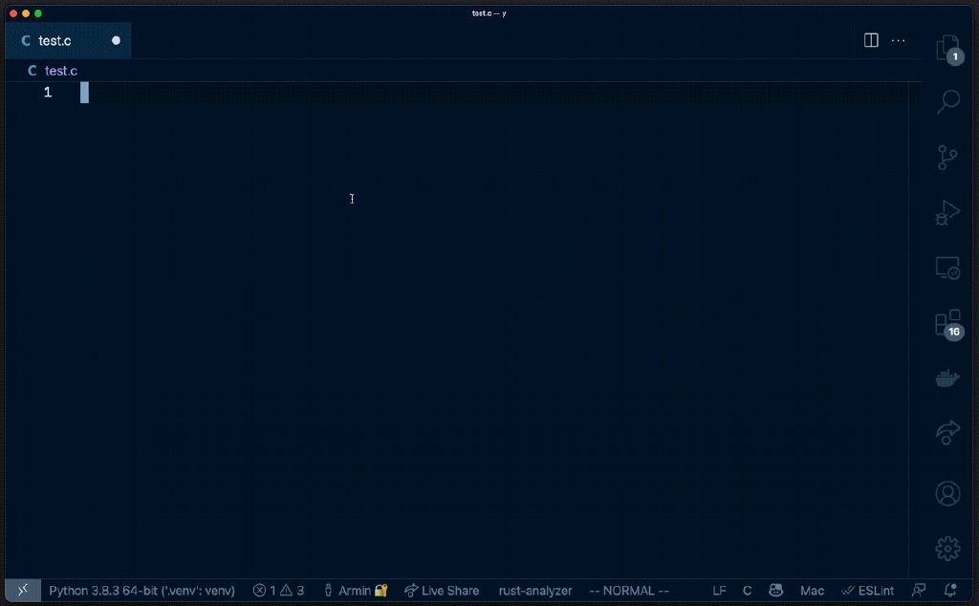Image resolution: width=979 pixels, height=606 pixels.
Task: Open the Run and Debug view
Action: click(947, 212)
